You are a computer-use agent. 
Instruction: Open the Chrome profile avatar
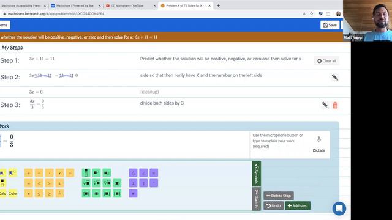coord(338,14)
